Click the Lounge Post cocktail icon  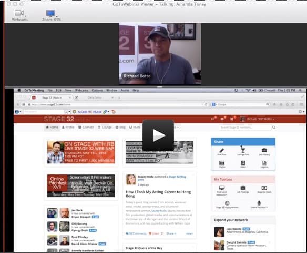[243, 151]
